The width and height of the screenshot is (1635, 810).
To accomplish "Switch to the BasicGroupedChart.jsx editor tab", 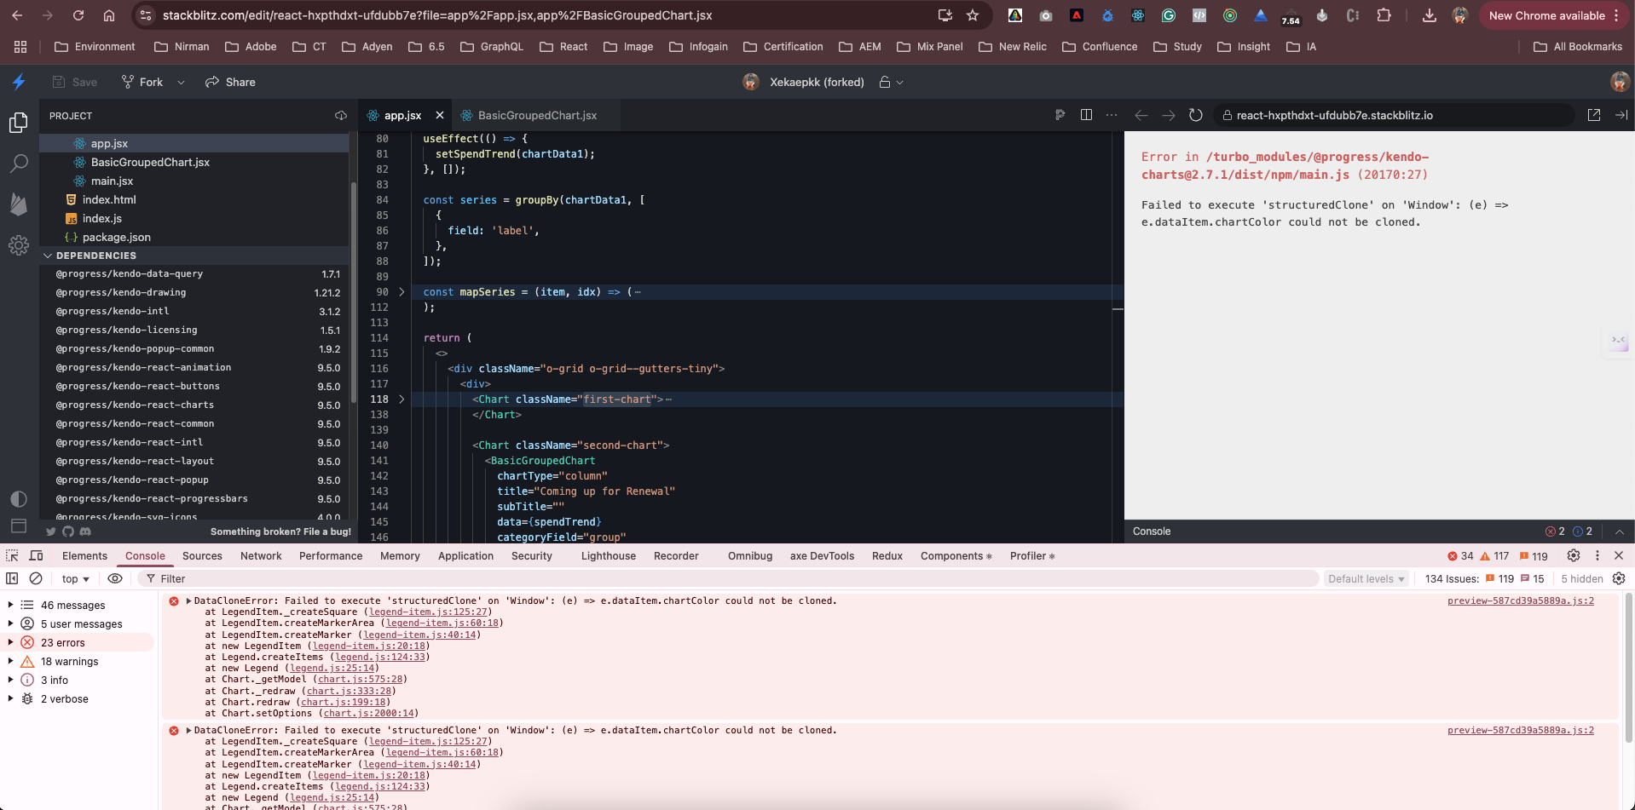I will coord(536,115).
